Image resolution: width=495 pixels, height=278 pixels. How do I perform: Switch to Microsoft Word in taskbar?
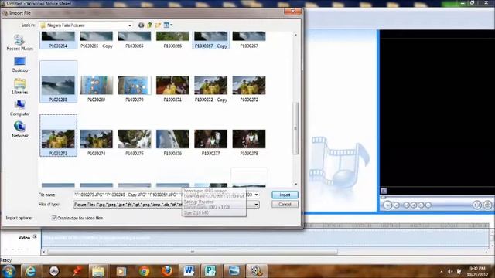pos(189,271)
